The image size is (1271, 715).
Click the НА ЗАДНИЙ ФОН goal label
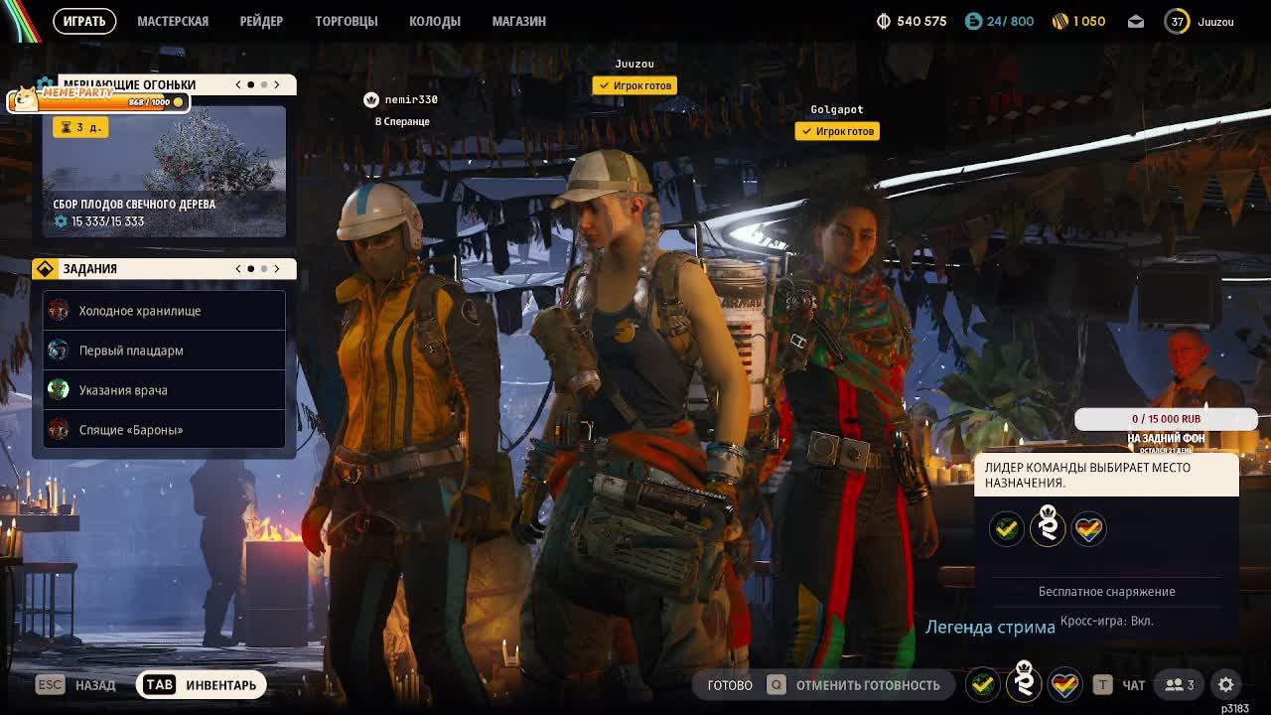click(1166, 438)
